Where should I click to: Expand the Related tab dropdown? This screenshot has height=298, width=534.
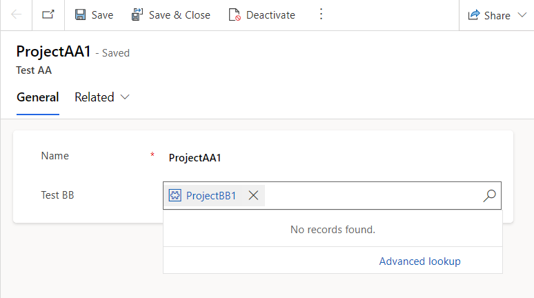tap(125, 97)
